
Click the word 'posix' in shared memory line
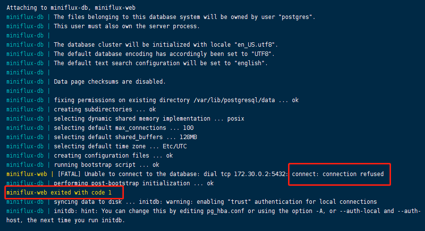point(236,119)
